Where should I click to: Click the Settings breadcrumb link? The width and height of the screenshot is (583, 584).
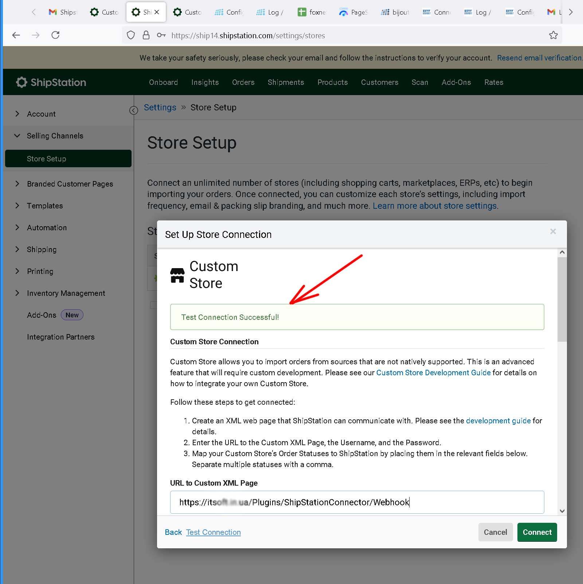click(160, 107)
